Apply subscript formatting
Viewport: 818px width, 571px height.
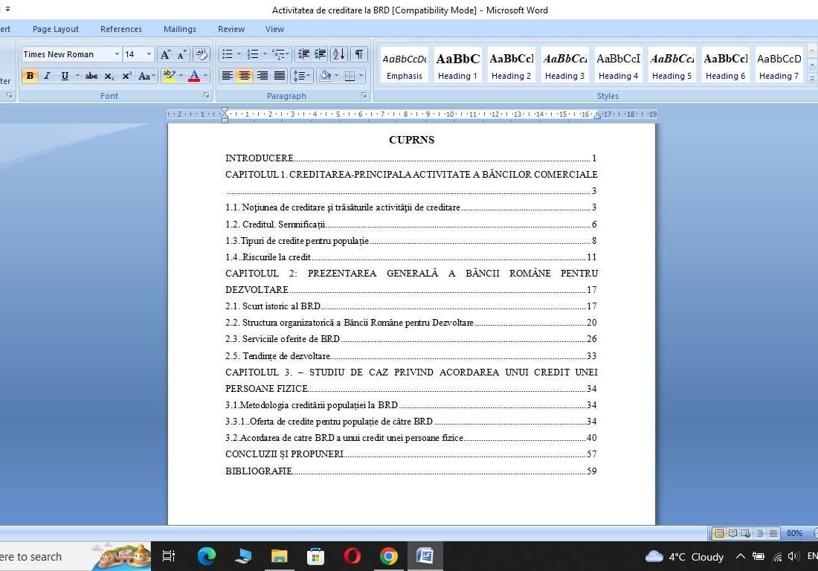(108, 75)
